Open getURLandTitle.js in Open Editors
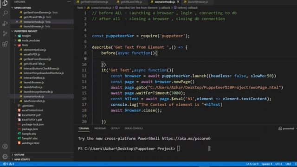 pyautogui.click(x=34, y=17)
